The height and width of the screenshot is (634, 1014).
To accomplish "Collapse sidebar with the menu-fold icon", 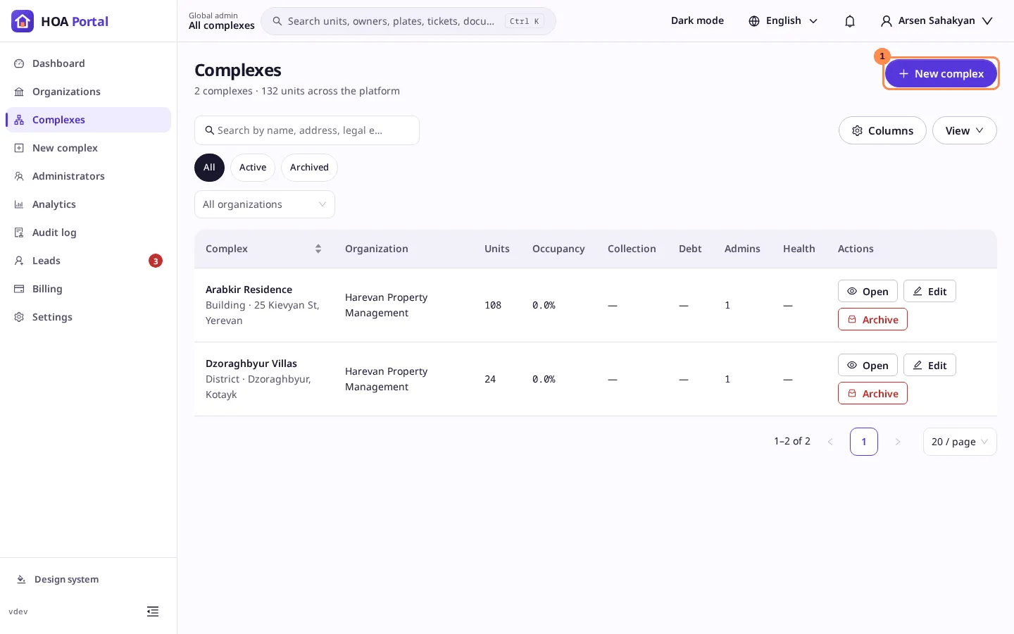I will [153, 611].
